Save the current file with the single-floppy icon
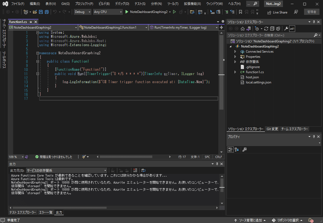Image resolution: width=323 pixels, height=223 pixels. 41,12
